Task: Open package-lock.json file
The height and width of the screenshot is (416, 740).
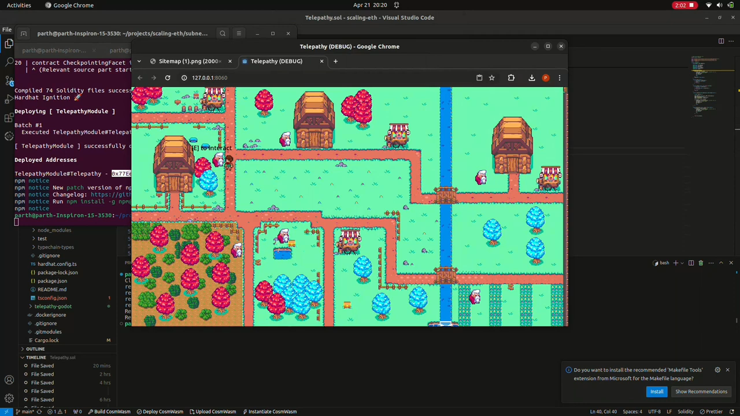Action: [57, 273]
